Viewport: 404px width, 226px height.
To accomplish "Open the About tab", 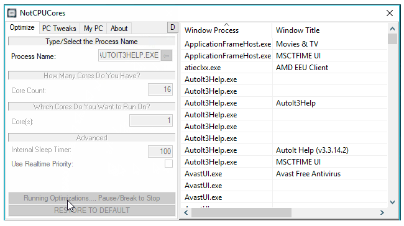I will click(119, 29).
